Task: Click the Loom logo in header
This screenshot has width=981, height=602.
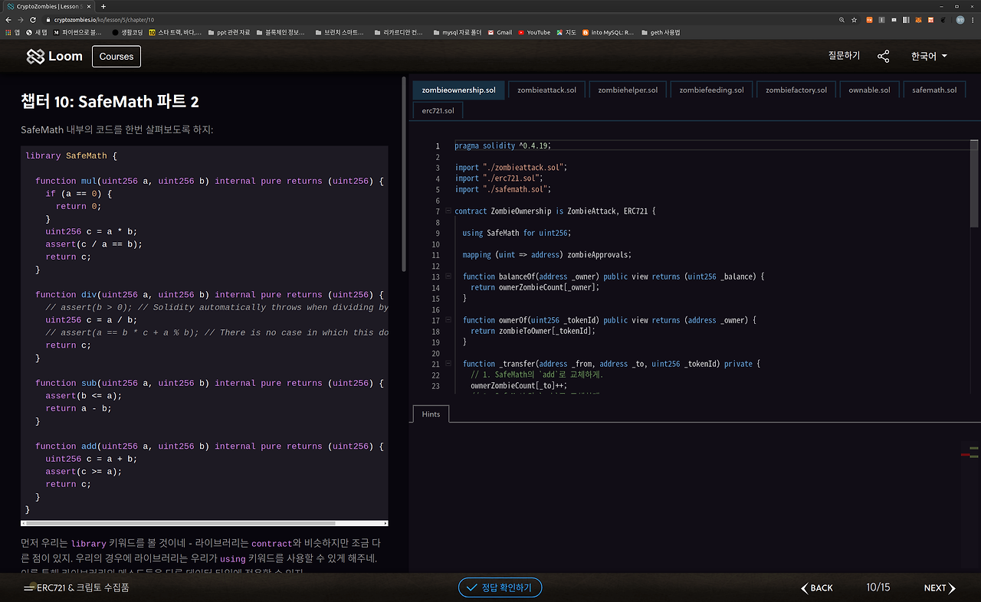Action: tap(54, 57)
